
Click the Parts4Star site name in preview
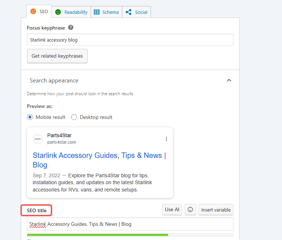click(x=59, y=135)
